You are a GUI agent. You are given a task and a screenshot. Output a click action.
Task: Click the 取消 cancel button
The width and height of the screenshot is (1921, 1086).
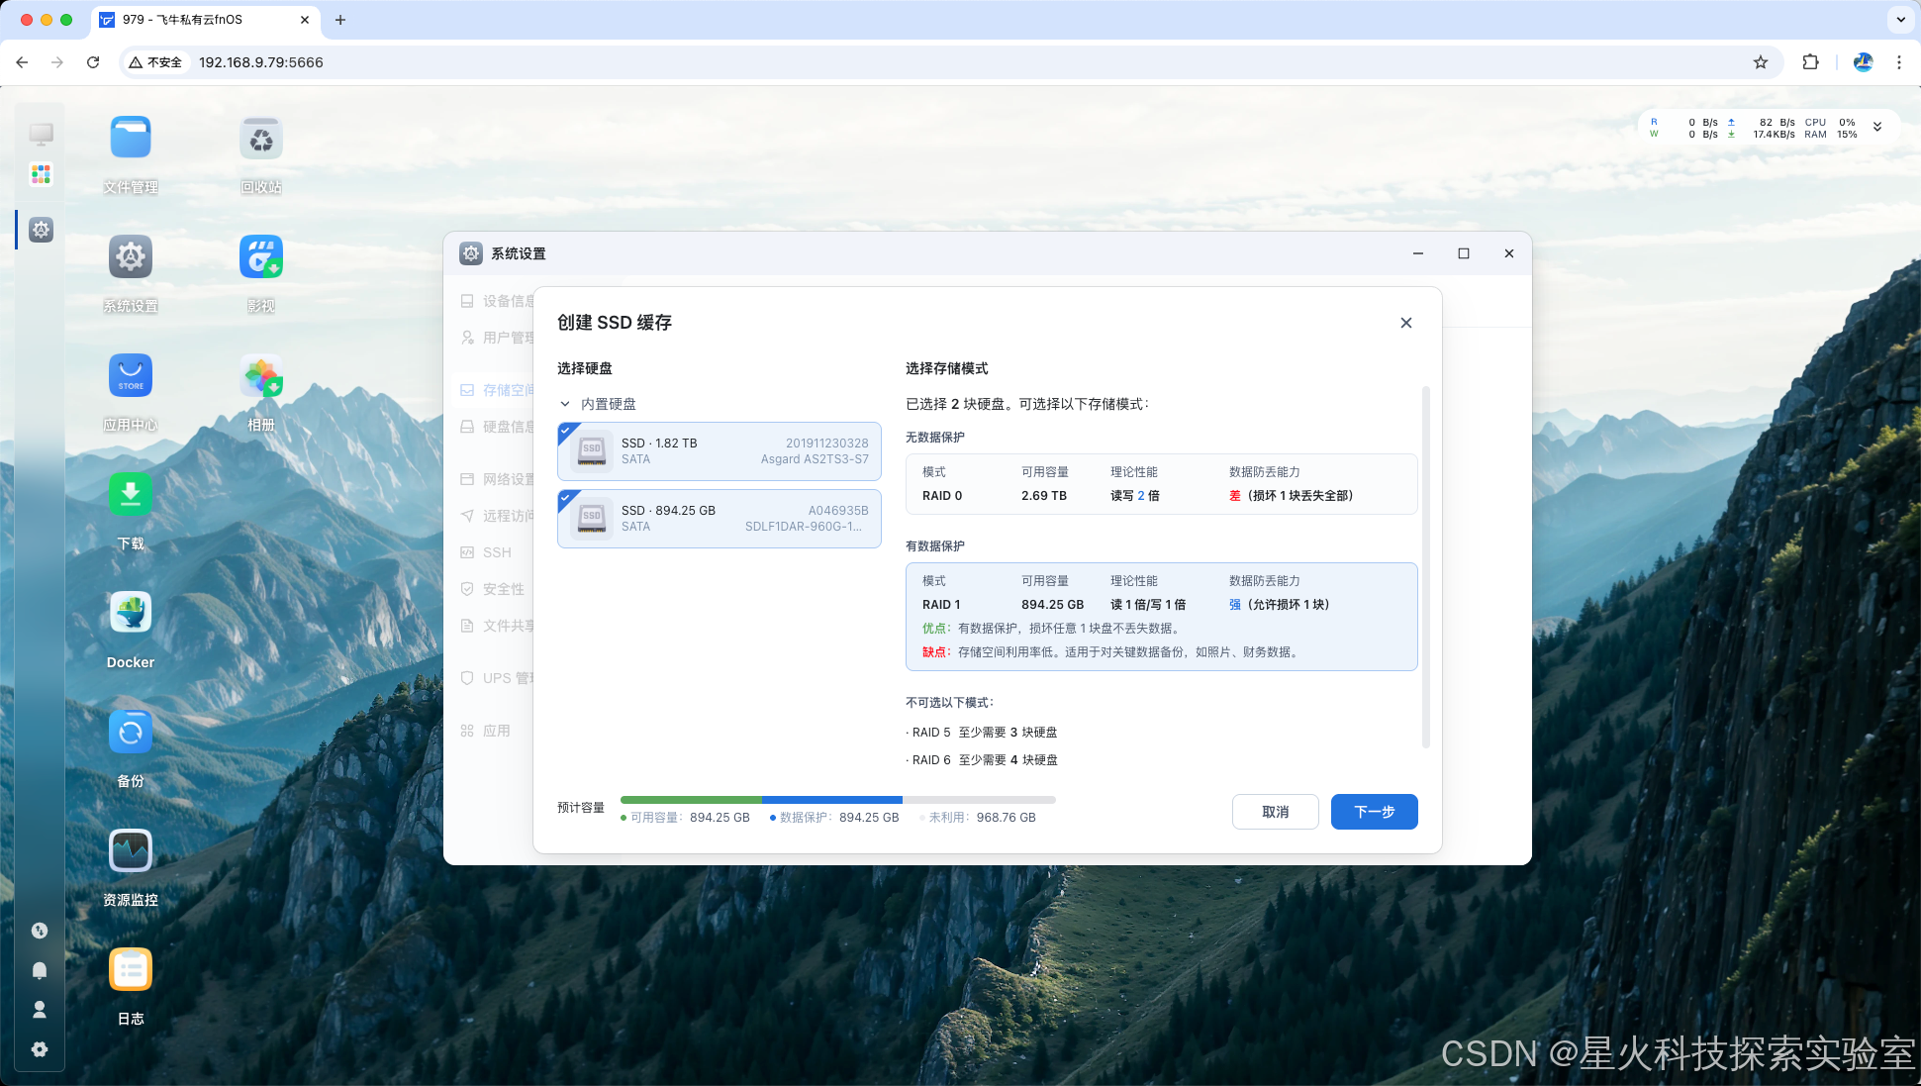[x=1275, y=812]
